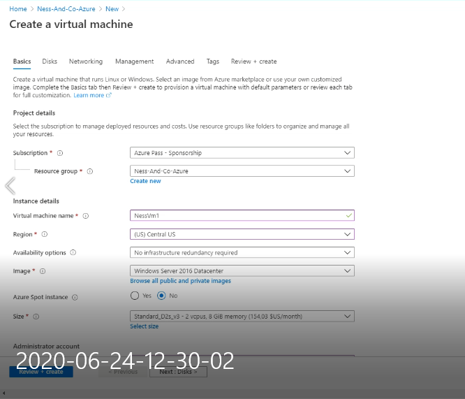Click the Select size link
The image size is (465, 399).
144,326
